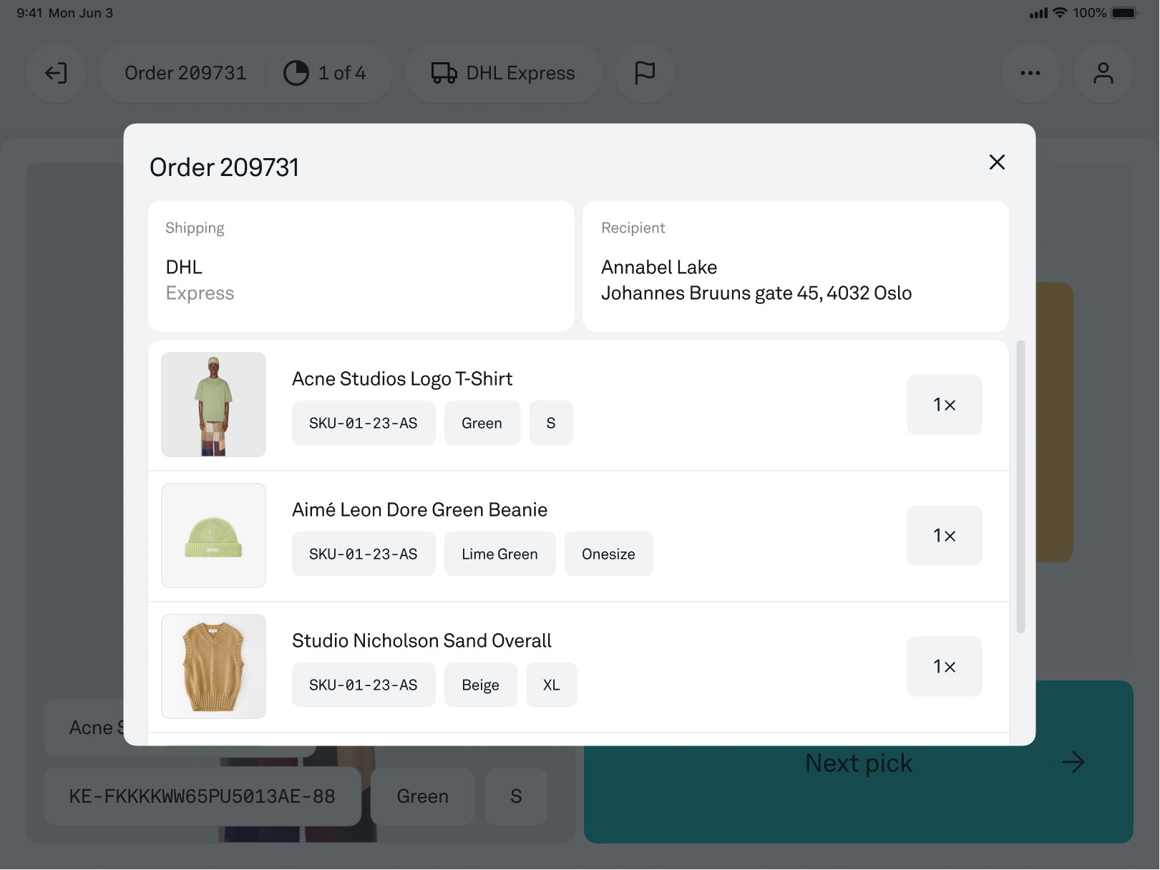Click the Lime Green color tag
The image size is (1160, 870).
tap(500, 554)
